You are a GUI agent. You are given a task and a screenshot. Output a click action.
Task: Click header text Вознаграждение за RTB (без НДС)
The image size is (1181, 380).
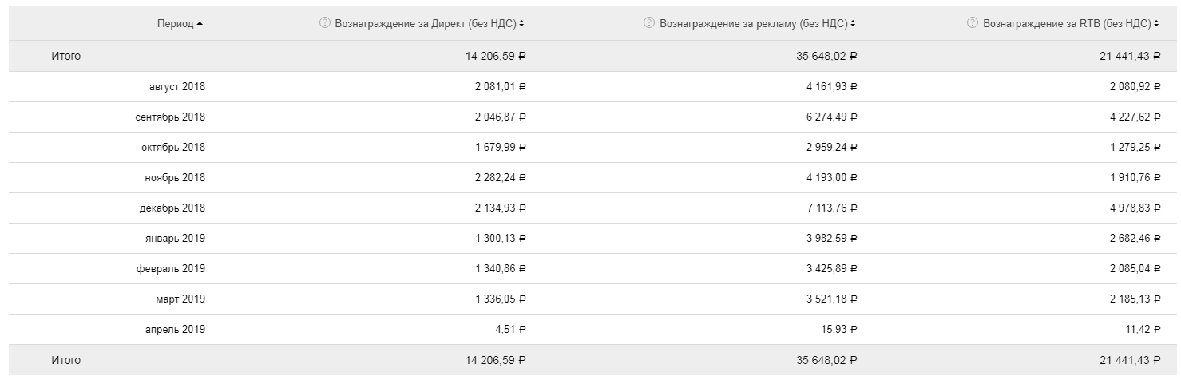tap(1067, 23)
